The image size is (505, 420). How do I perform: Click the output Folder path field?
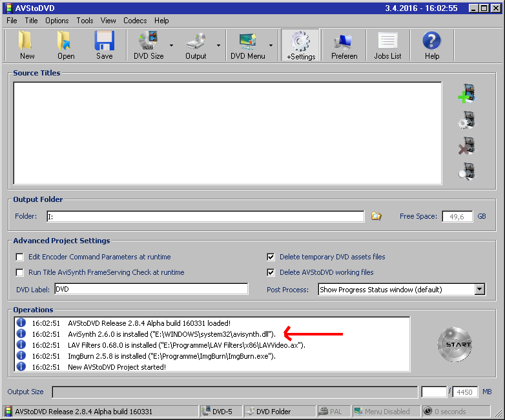205,216
